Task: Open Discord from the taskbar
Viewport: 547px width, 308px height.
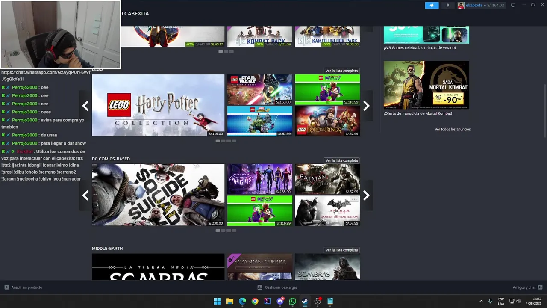Action: tap(280, 301)
